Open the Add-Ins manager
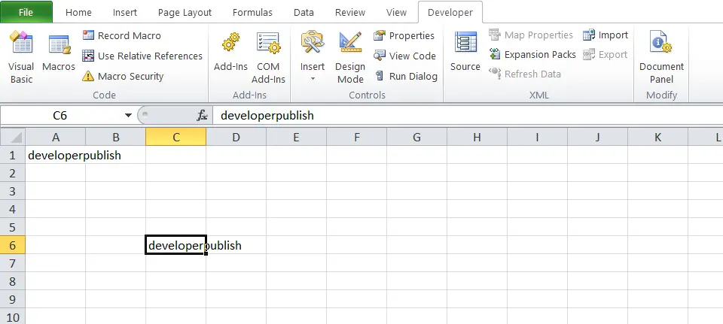This screenshot has width=723, height=324. pyautogui.click(x=230, y=52)
